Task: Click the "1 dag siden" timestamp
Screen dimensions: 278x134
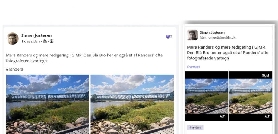Action: 30,41
